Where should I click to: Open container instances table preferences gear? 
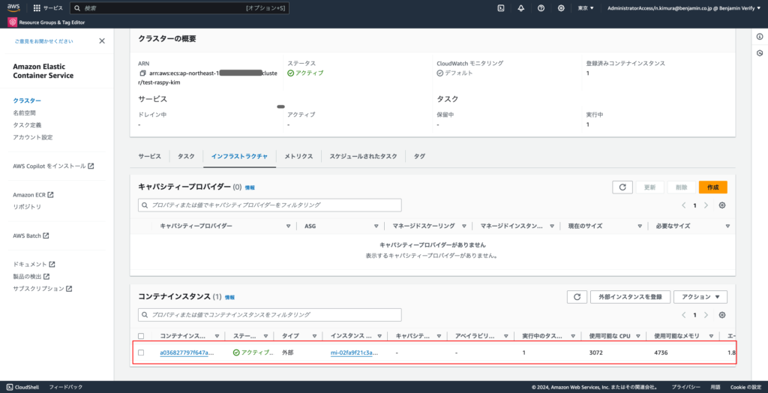(722, 315)
